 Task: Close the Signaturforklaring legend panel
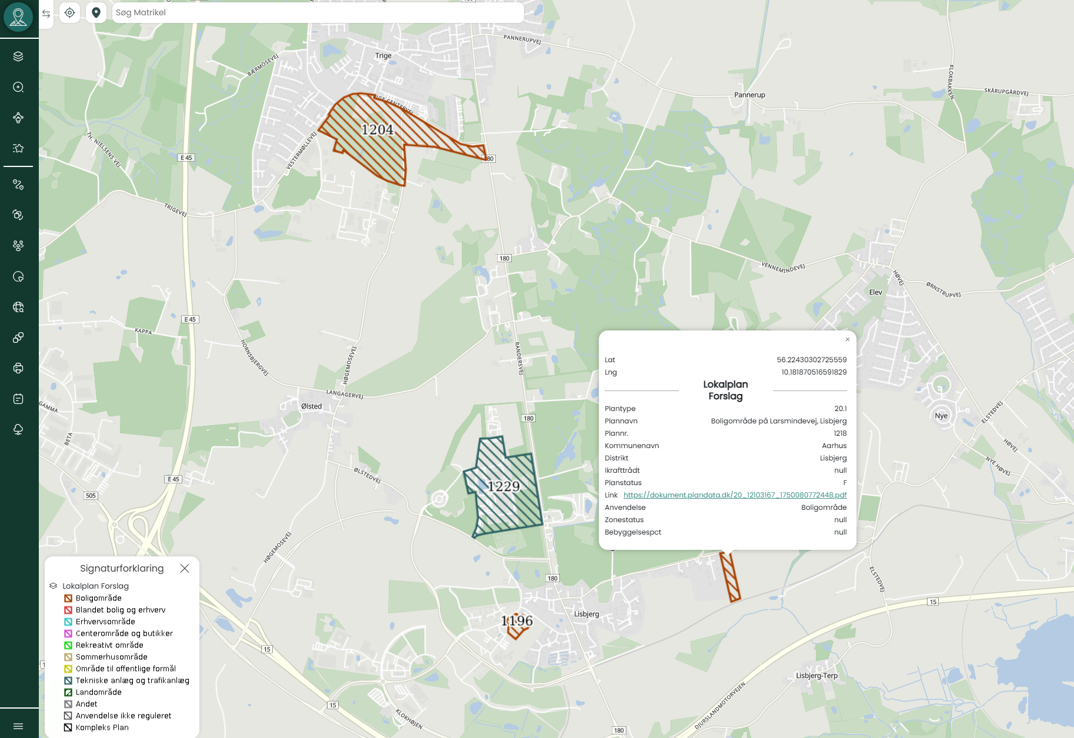185,568
